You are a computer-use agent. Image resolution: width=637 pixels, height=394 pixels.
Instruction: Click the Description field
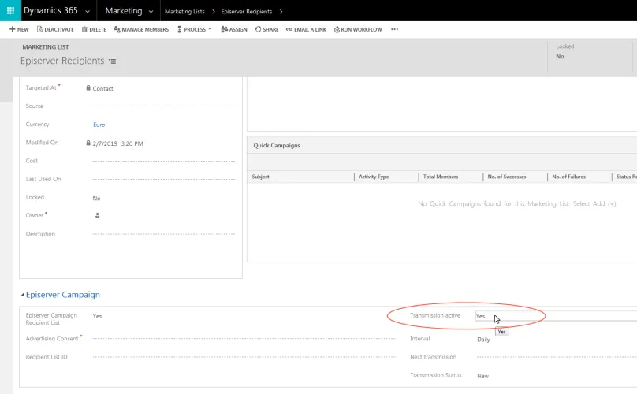click(164, 234)
